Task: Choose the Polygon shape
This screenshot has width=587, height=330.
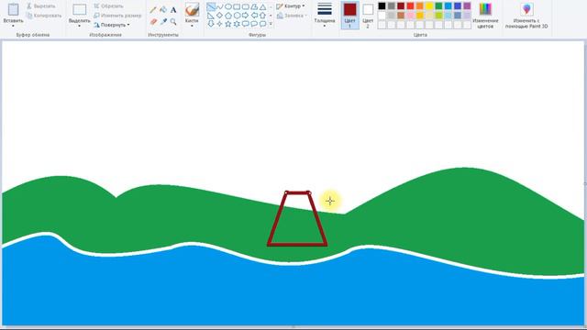Action: (x=254, y=6)
